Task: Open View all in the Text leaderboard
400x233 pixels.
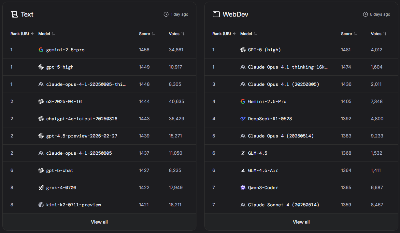Action: 99,222
